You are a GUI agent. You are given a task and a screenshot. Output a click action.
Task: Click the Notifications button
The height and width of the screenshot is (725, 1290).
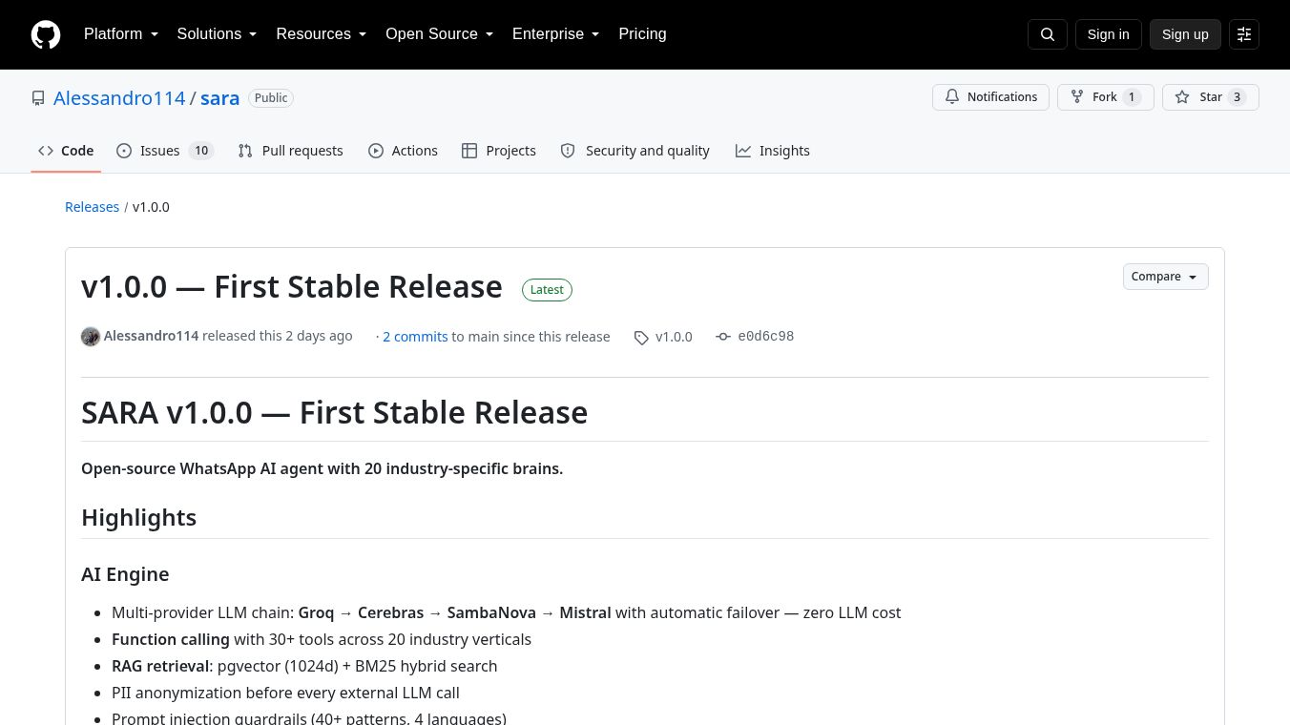pos(990,97)
